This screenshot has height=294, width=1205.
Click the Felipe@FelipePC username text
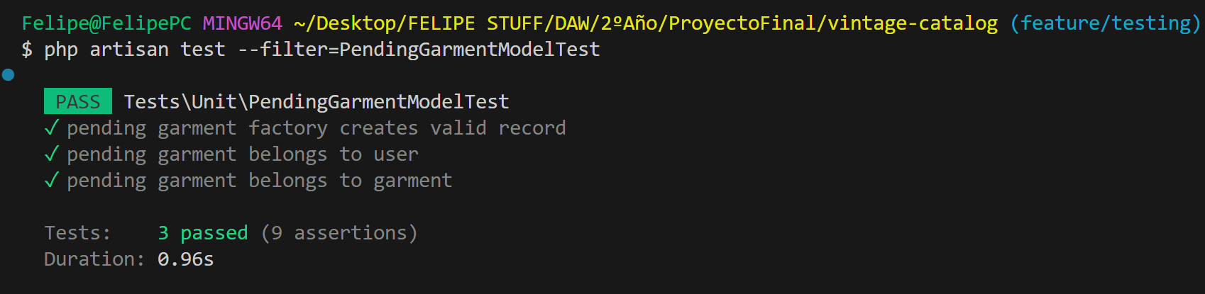tap(106, 23)
